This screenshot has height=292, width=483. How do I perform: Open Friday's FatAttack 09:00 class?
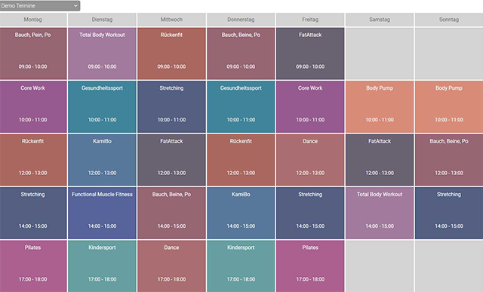point(310,54)
